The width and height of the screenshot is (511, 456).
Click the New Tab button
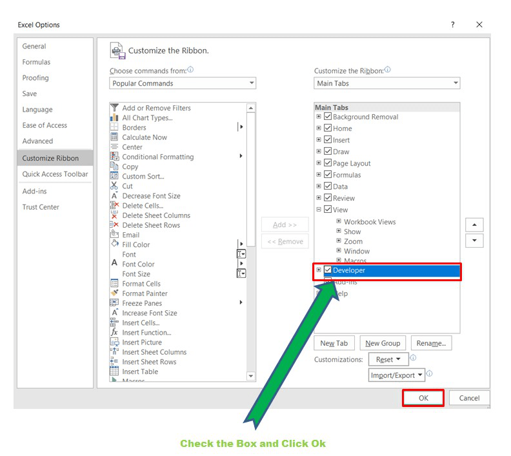pyautogui.click(x=334, y=343)
